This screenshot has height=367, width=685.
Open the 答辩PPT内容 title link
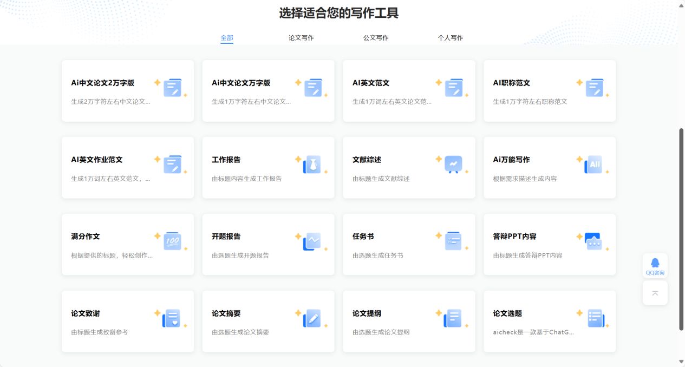[515, 237]
